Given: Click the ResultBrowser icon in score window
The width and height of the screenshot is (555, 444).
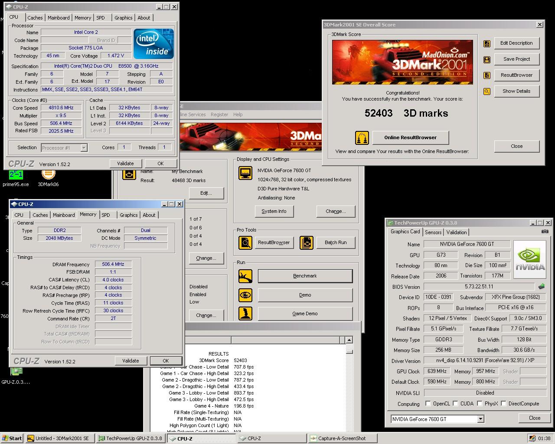Looking at the screenshot, I should click(487, 75).
